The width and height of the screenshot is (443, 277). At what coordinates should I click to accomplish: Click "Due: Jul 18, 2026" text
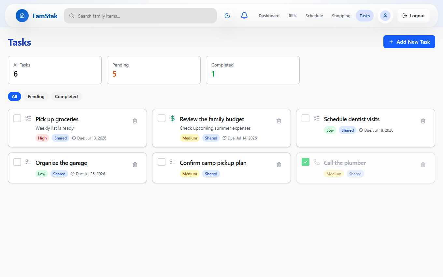click(379, 130)
